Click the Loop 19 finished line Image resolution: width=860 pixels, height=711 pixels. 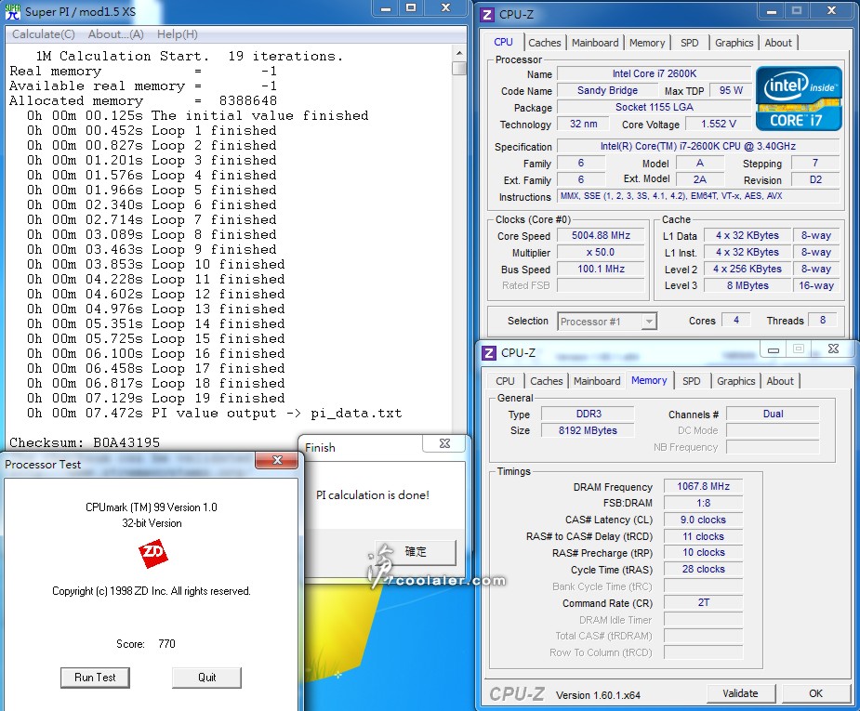coord(156,398)
